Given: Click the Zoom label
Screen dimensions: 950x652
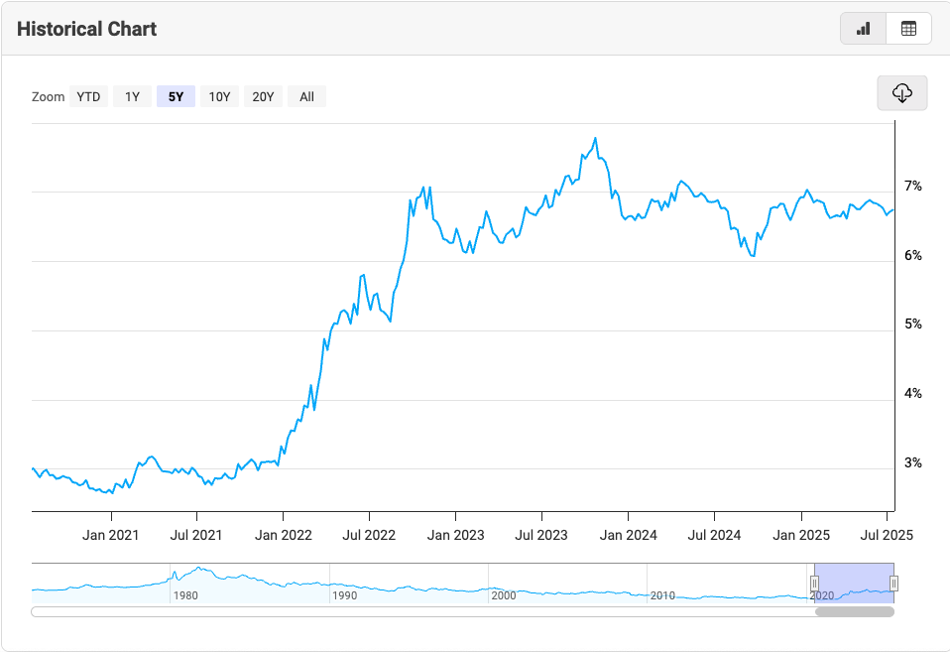Looking at the screenshot, I should point(48,96).
